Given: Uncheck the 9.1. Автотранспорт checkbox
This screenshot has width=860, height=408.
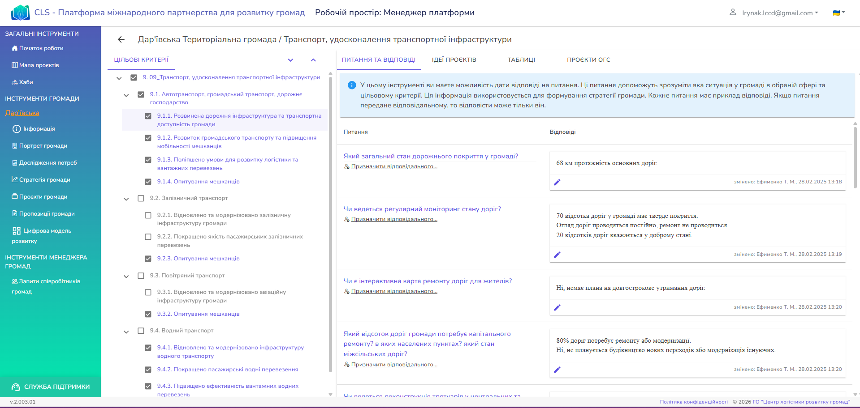Looking at the screenshot, I should point(141,94).
